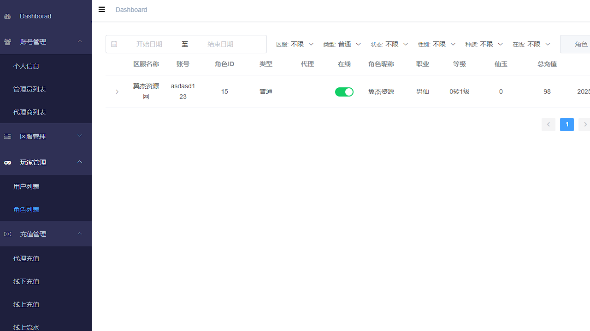
Task: Expand the asdasd123 table row details
Action: pyautogui.click(x=117, y=91)
